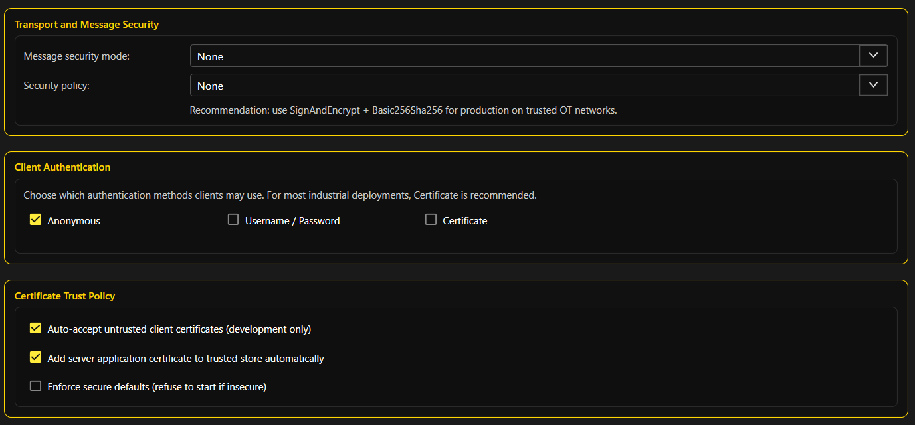The width and height of the screenshot is (915, 425).
Task: Click the Client Authentication section heading
Action: [x=62, y=167]
